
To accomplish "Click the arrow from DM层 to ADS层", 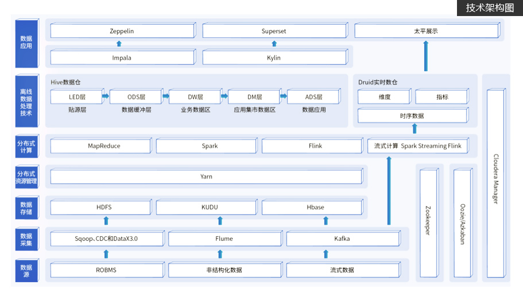I will [283, 96].
